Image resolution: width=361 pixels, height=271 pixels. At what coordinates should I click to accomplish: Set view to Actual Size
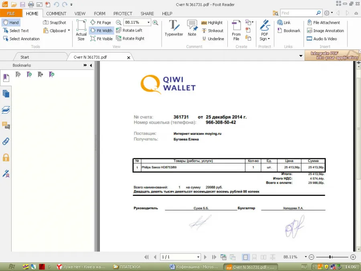pos(81,30)
